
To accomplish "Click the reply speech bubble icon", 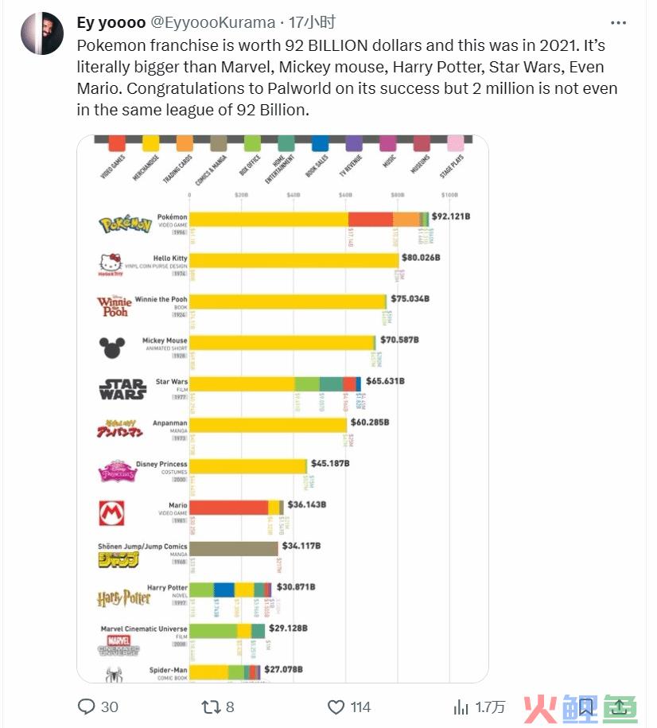I will [x=86, y=707].
